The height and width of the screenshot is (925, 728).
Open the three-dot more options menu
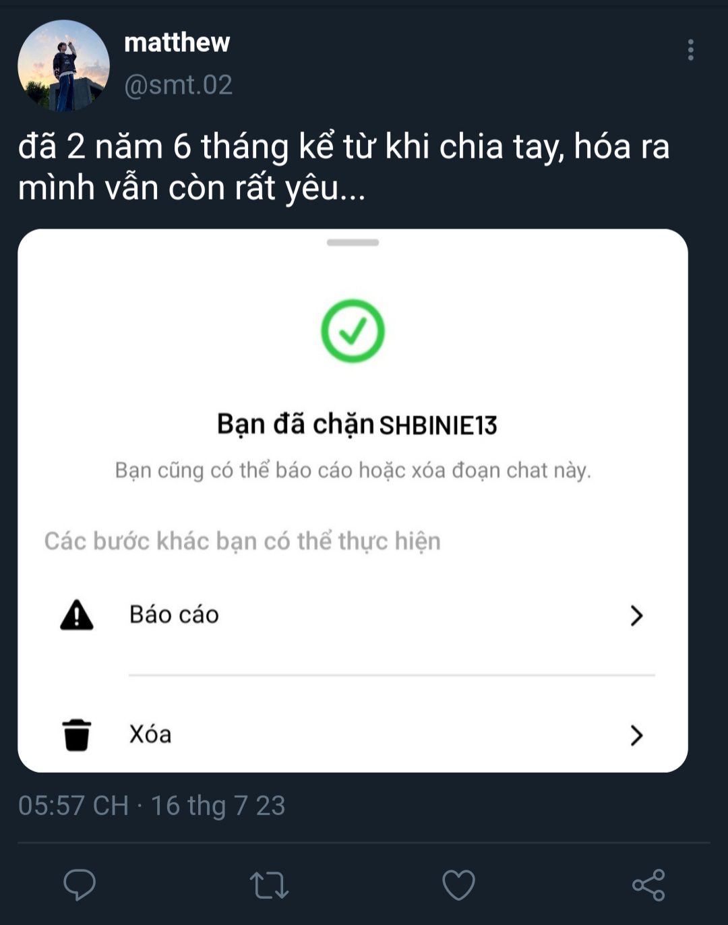click(690, 50)
